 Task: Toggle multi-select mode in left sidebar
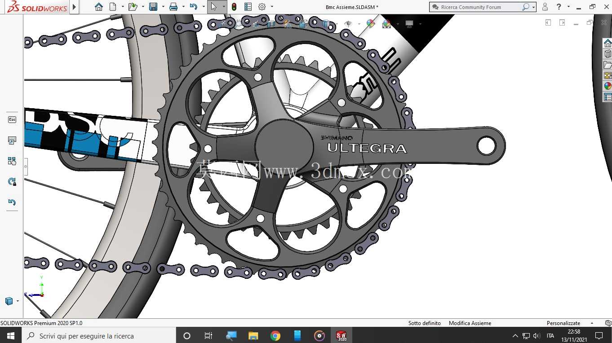pyautogui.click(x=12, y=161)
